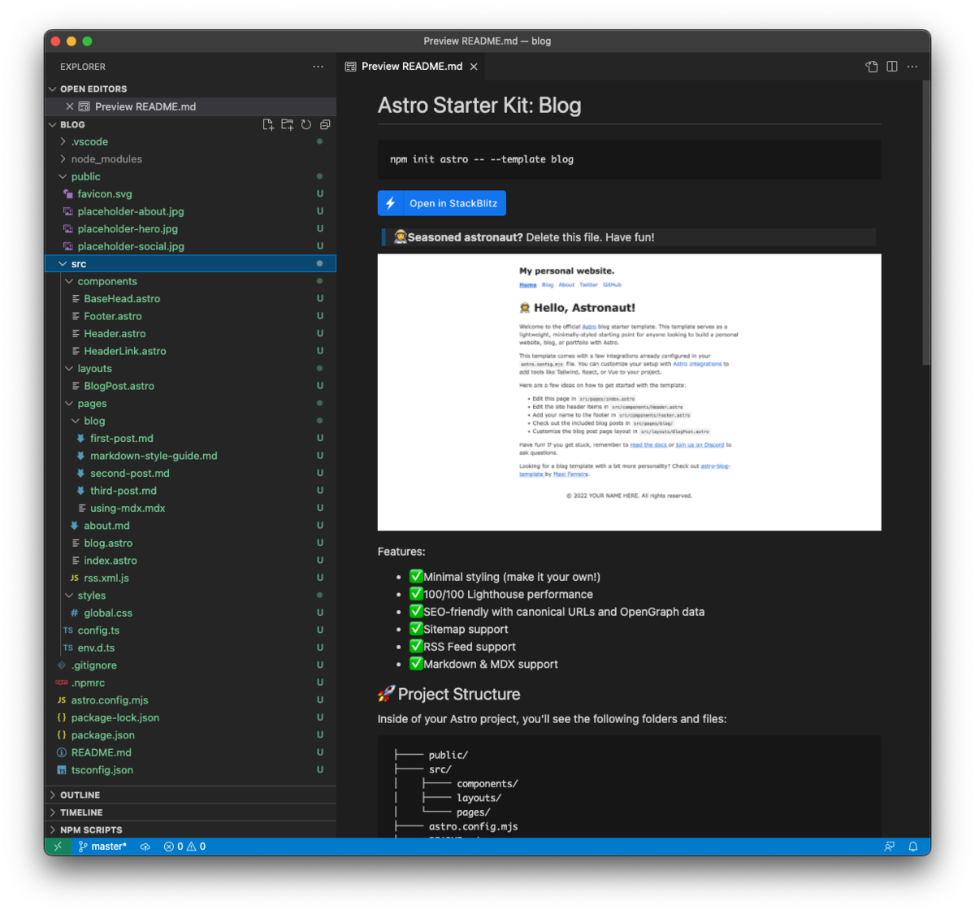Click the Project Structure heading

pos(449,695)
